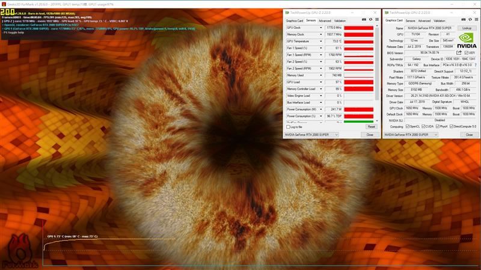The width and height of the screenshot is (481, 270).
Task: Click GPU-Z title bar icon in Sensors window
Action: [x=287, y=13]
